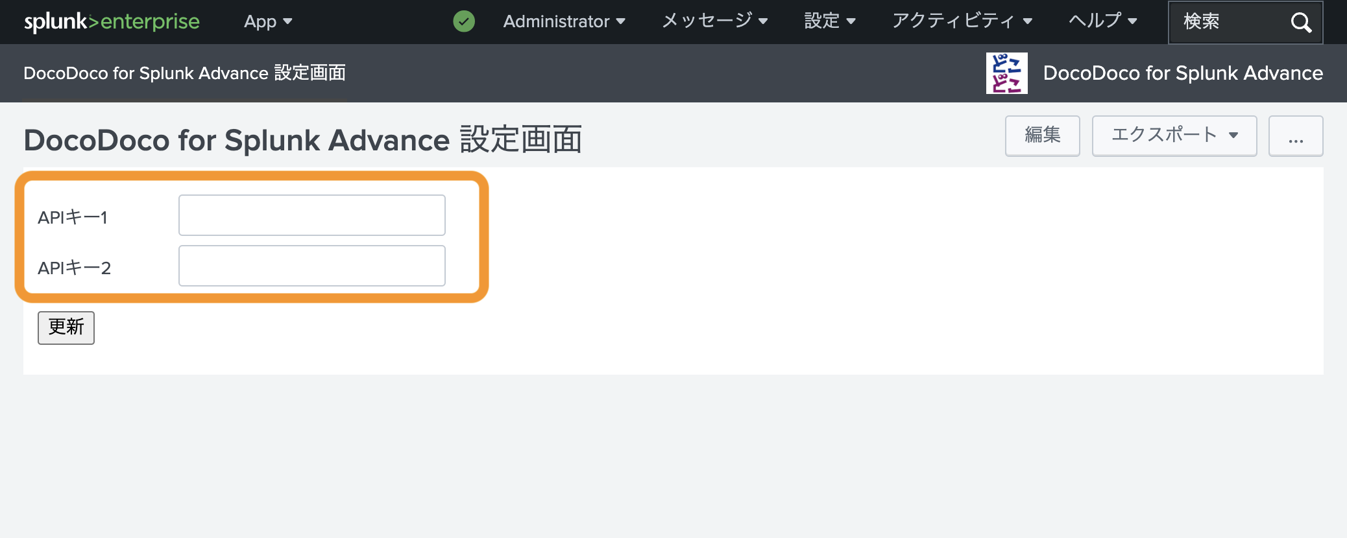The width and height of the screenshot is (1347, 538).
Task: Open the three-dots more actions button
Action: [1295, 136]
